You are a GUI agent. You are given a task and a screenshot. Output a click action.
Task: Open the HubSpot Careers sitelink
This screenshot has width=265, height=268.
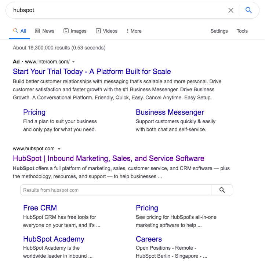(x=149, y=239)
